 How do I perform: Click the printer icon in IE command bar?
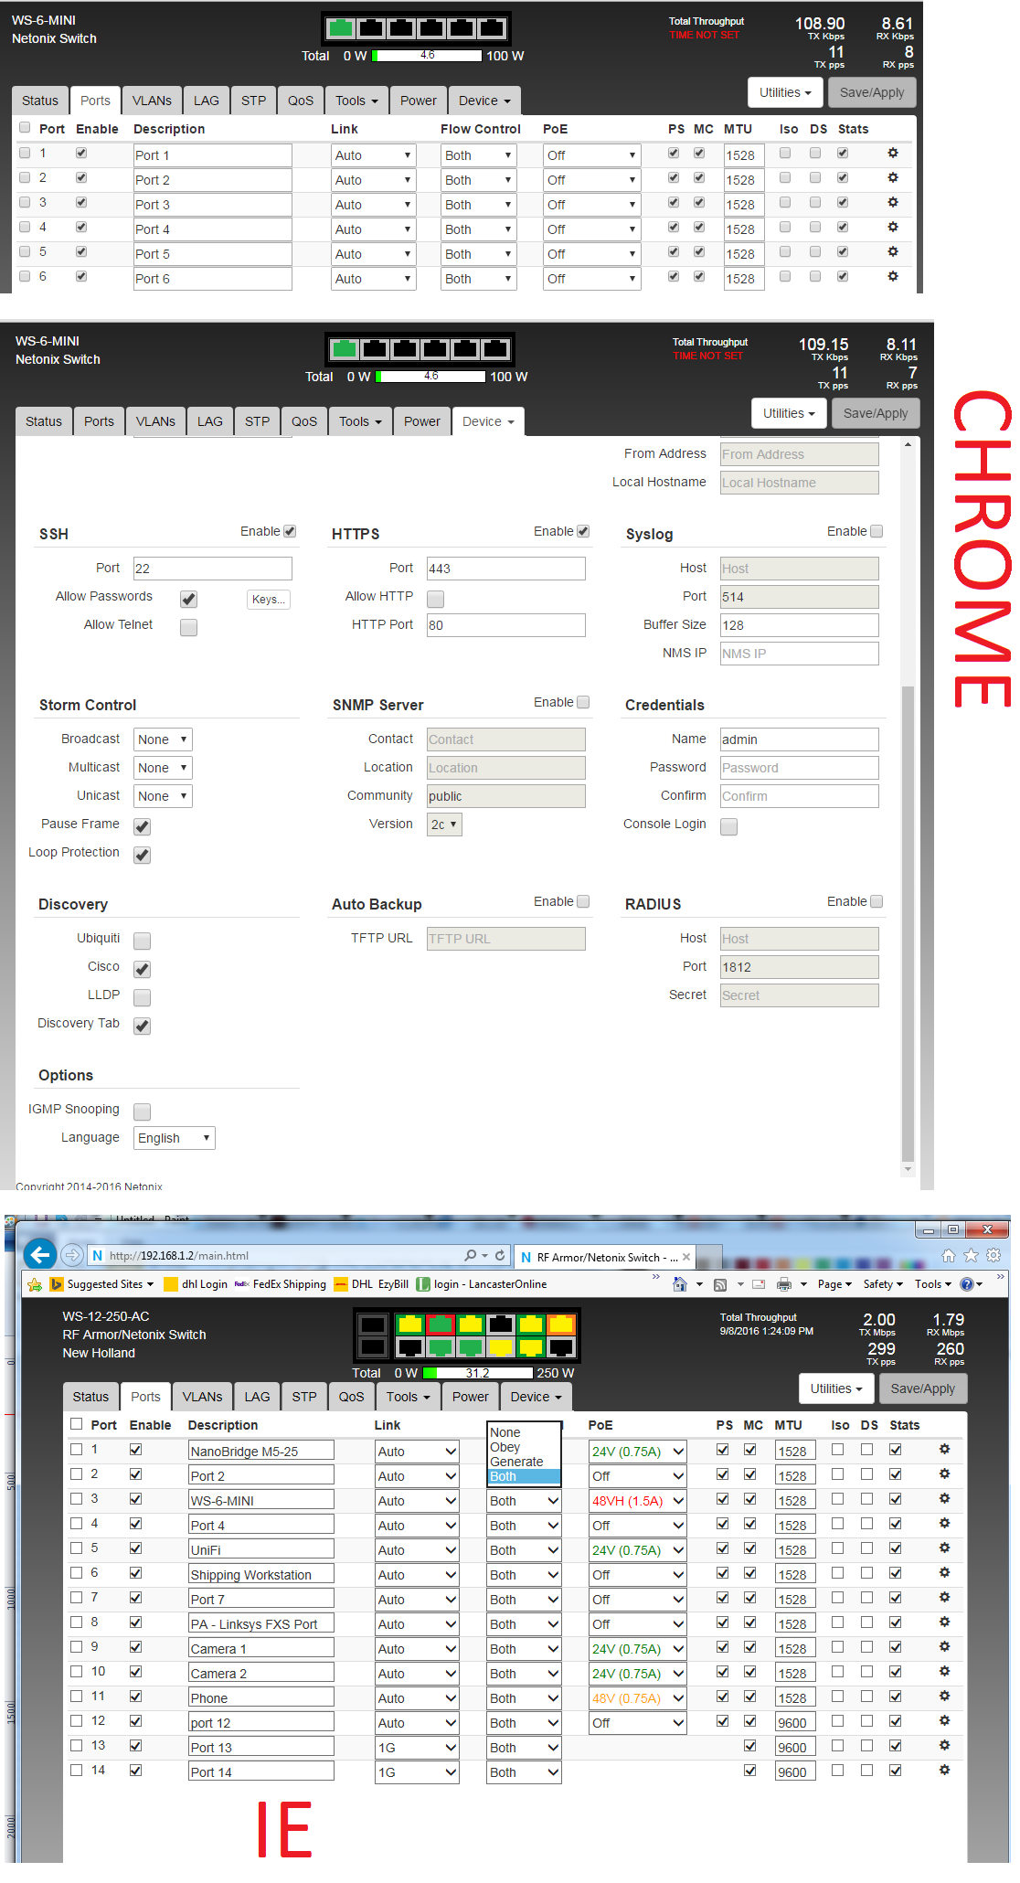coord(783,1284)
